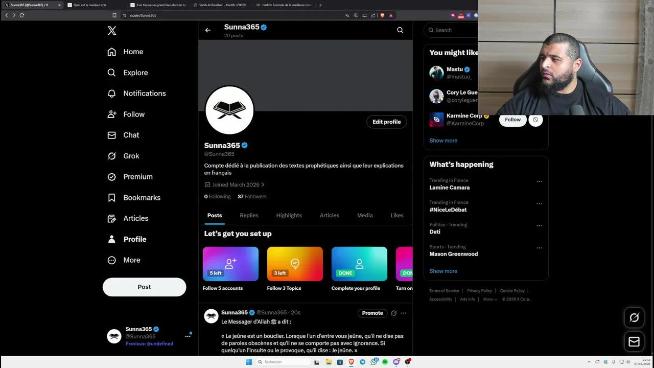Click Show more under You might like

[x=443, y=141]
